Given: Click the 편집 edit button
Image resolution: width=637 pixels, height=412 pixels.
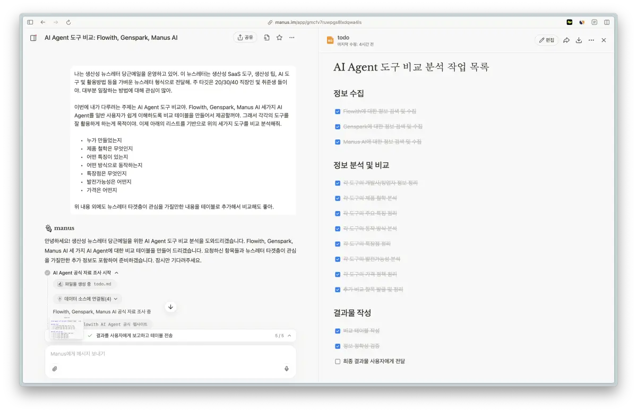Looking at the screenshot, I should [547, 40].
